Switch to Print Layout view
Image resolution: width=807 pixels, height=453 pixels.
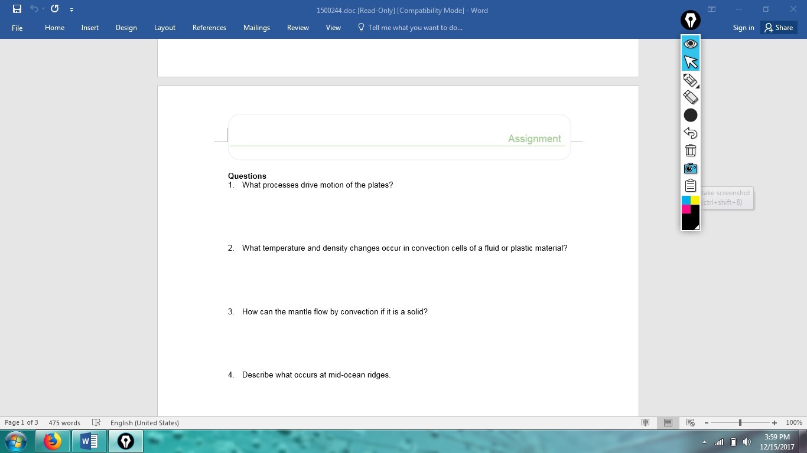(668, 422)
